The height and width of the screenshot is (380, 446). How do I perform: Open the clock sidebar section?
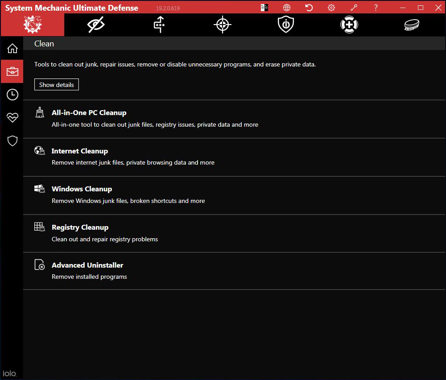click(12, 95)
